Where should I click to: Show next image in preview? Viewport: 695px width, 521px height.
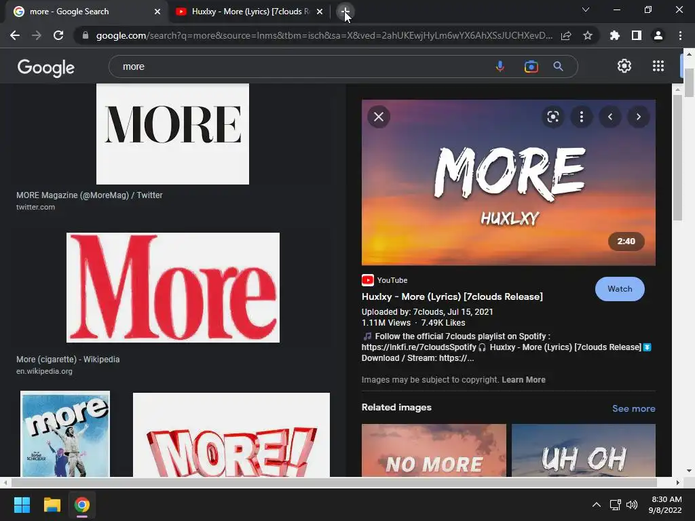coord(639,117)
